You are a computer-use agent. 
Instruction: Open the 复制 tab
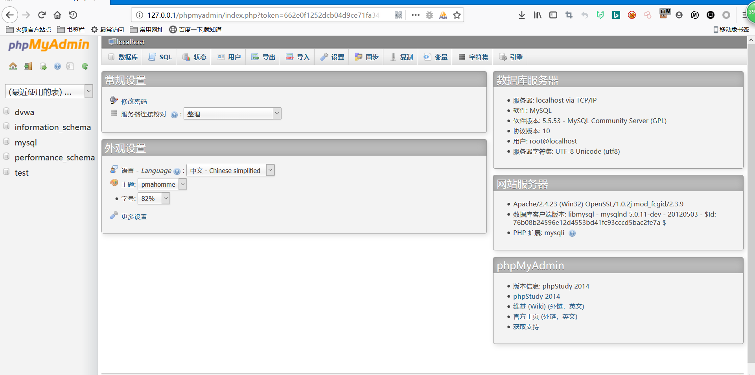401,57
